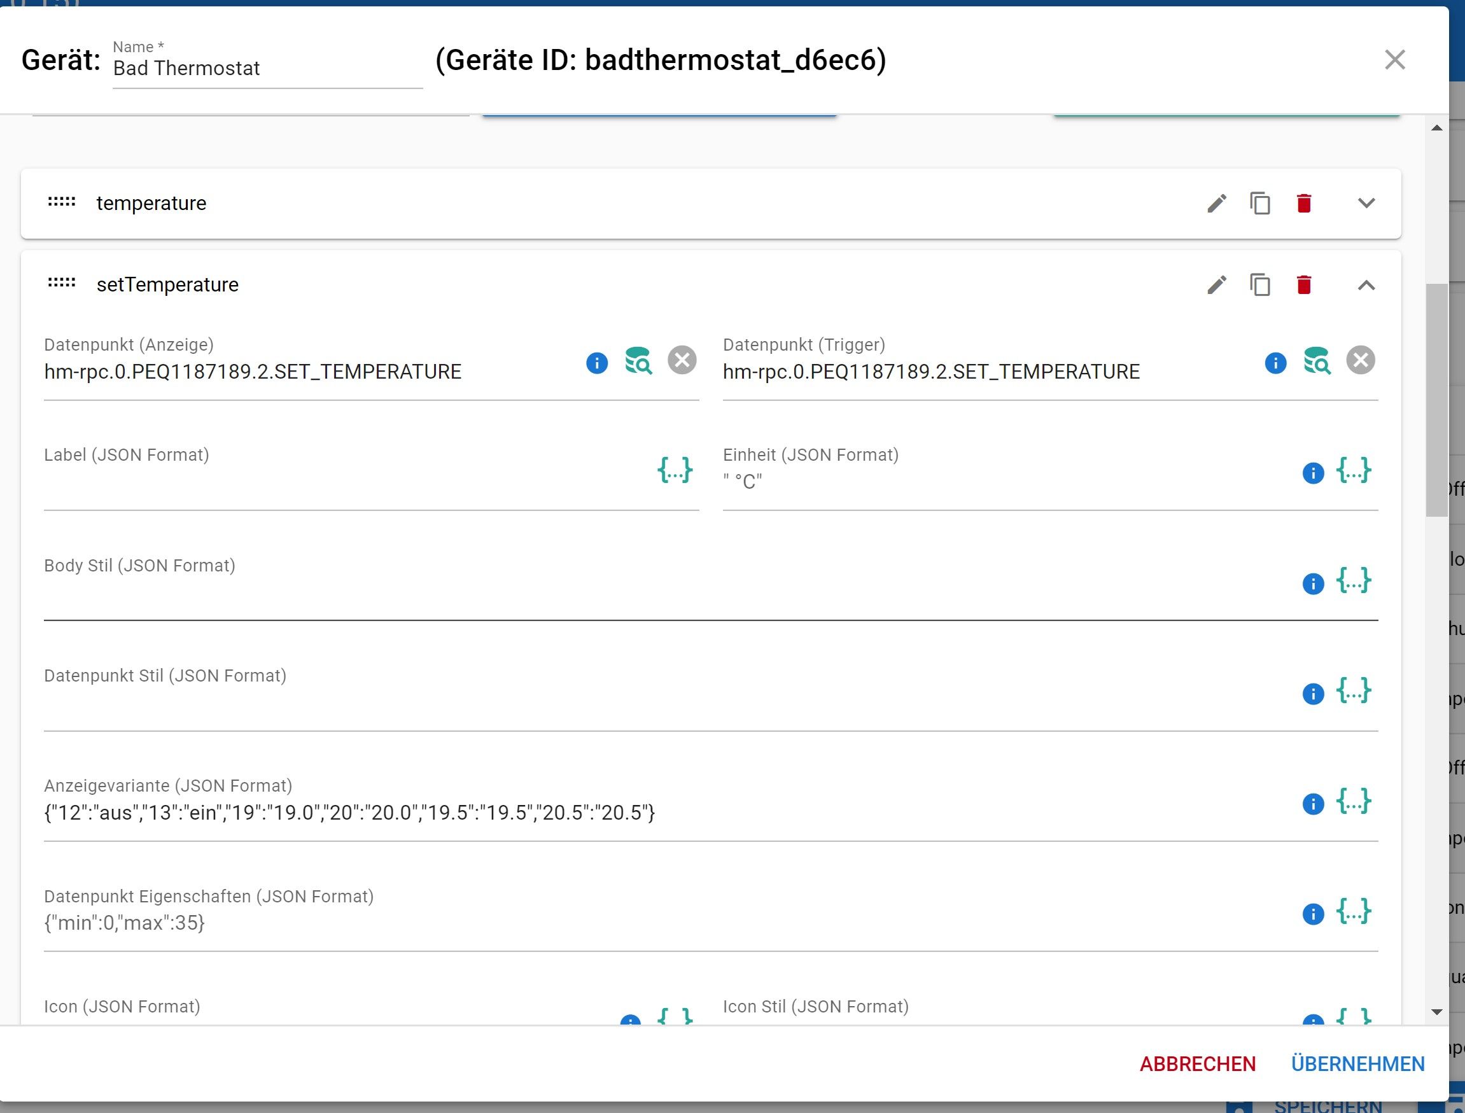The width and height of the screenshot is (1465, 1113).
Task: Edit the temperature state entry
Action: click(x=1218, y=204)
